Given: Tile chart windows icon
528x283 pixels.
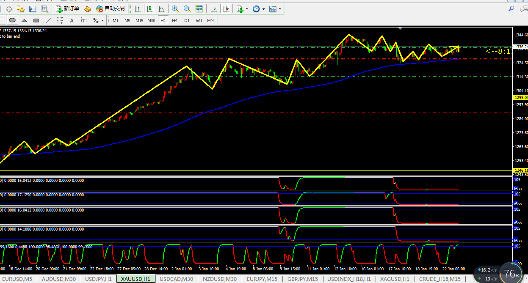Looking at the screenshot, I should pyautogui.click(x=199, y=9).
